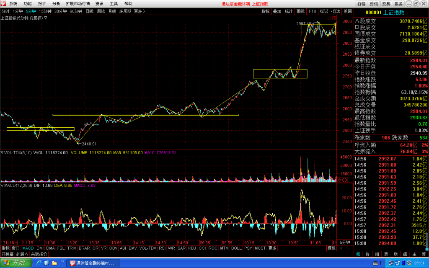The width and height of the screenshot is (429, 268).
Task: Zoom out chart with minus button
Action: [x=349, y=248]
